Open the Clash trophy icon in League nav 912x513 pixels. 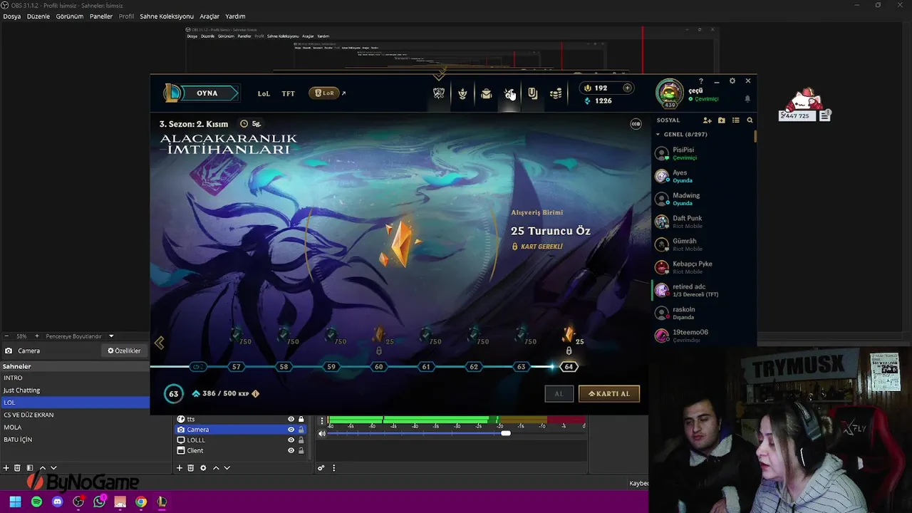point(439,93)
